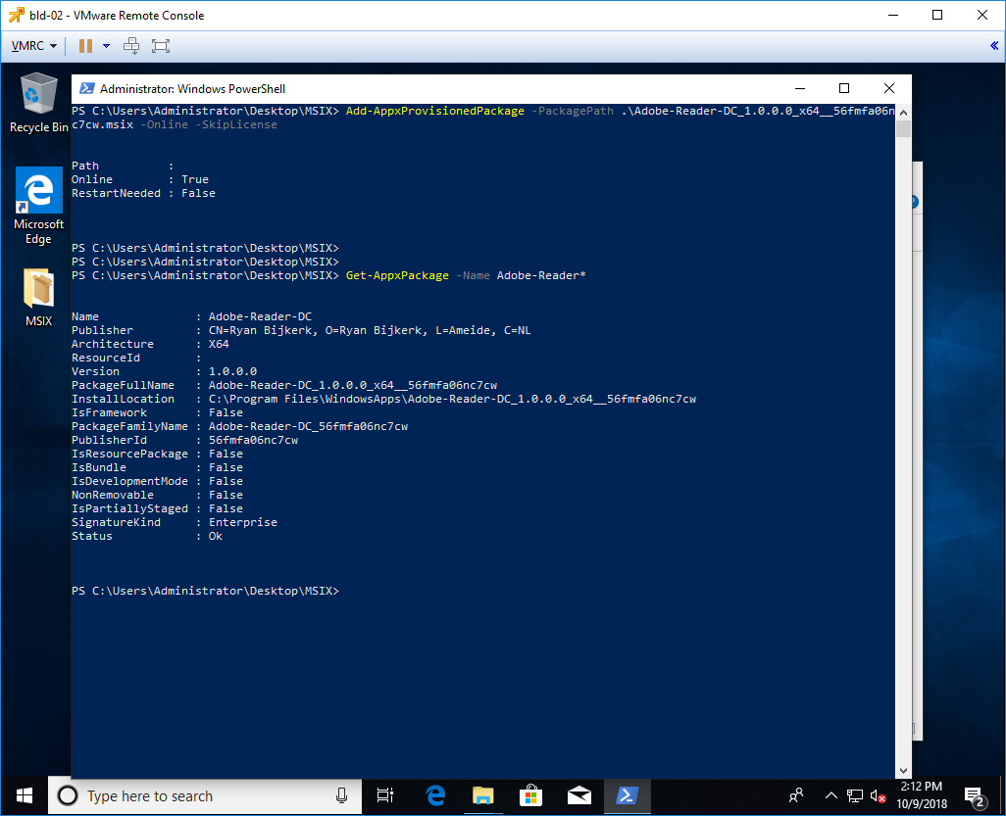Click the PowerShell scrollbar thumb
The height and width of the screenshot is (816, 1006).
pos(903,129)
